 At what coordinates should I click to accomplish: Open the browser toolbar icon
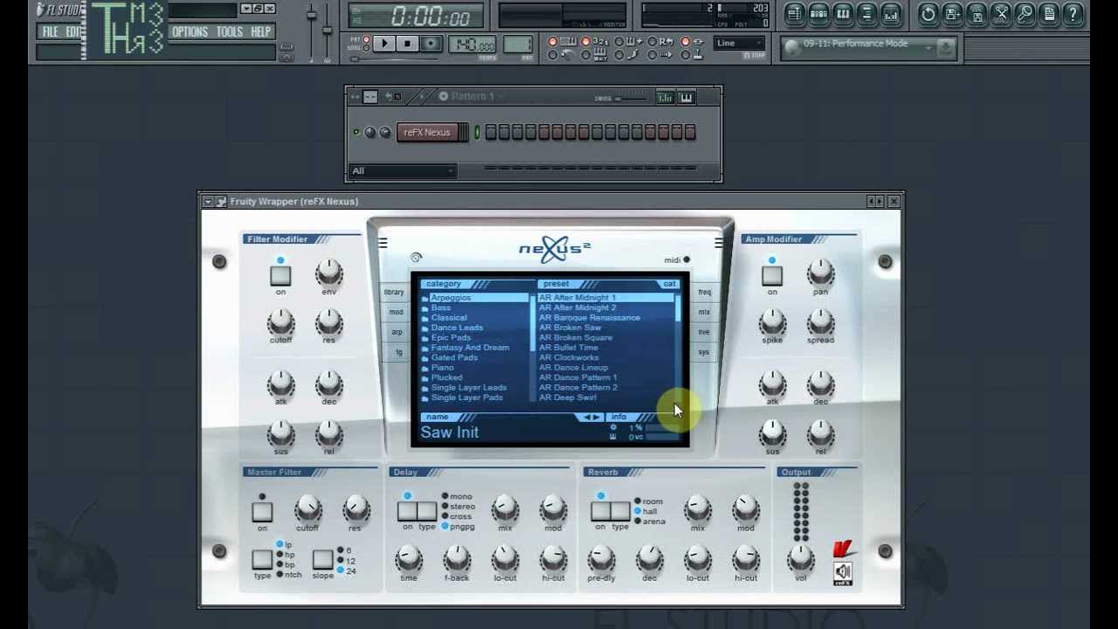(x=866, y=14)
